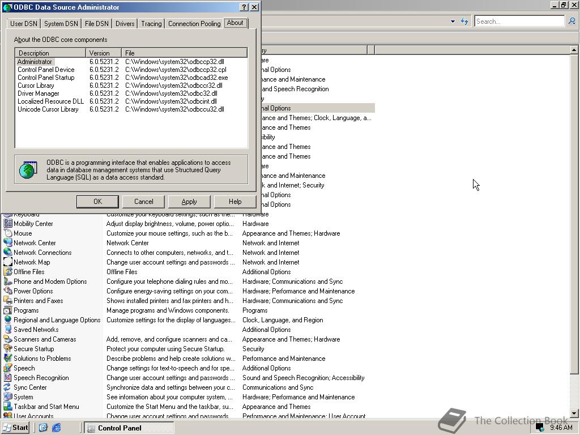The width and height of the screenshot is (580, 435).
Task: Sort by the File column header
Action: coord(184,53)
